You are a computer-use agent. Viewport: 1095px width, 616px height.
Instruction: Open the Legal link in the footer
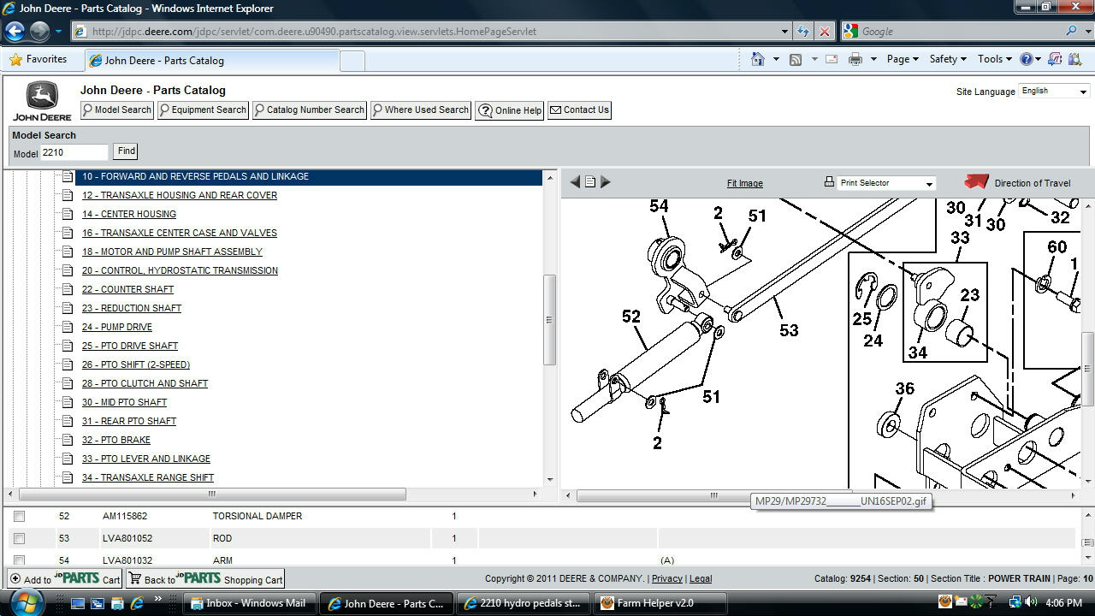[x=701, y=578]
